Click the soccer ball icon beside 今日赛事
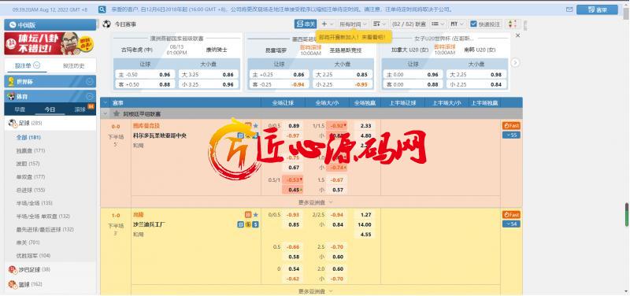Screen dimensions: 630x296 click(106, 24)
